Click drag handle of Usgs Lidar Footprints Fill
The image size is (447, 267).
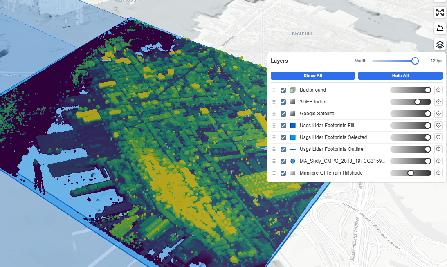(274, 126)
